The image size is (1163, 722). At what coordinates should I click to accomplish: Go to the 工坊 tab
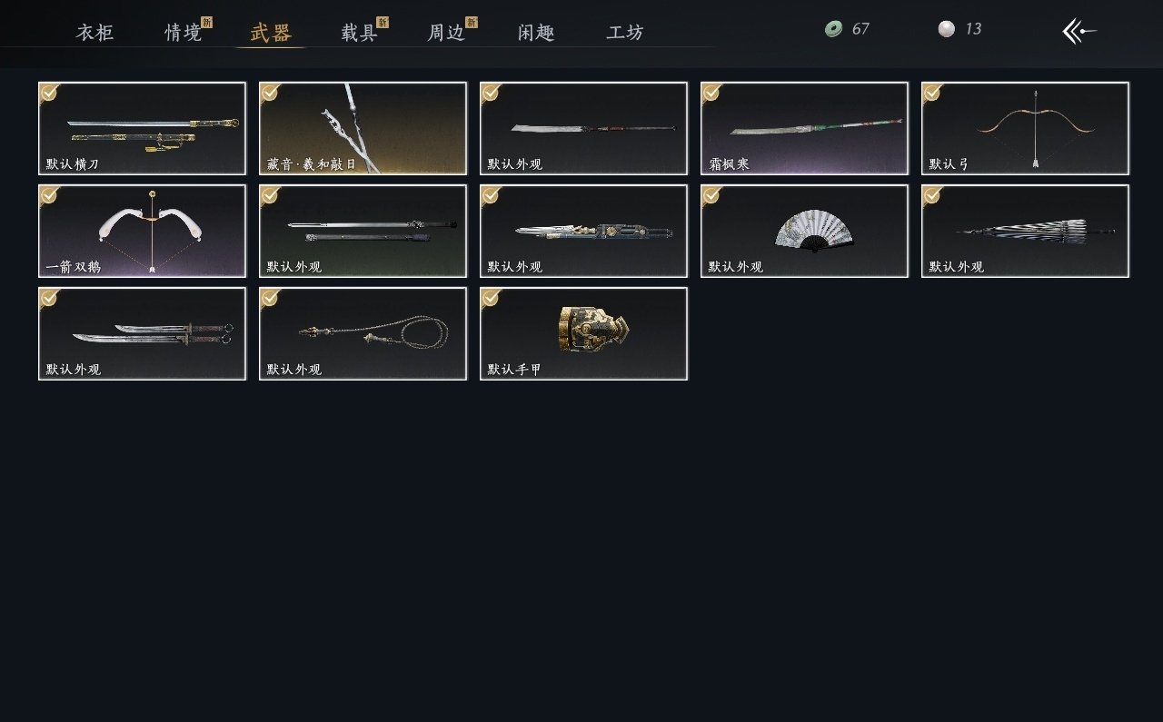coord(625,34)
